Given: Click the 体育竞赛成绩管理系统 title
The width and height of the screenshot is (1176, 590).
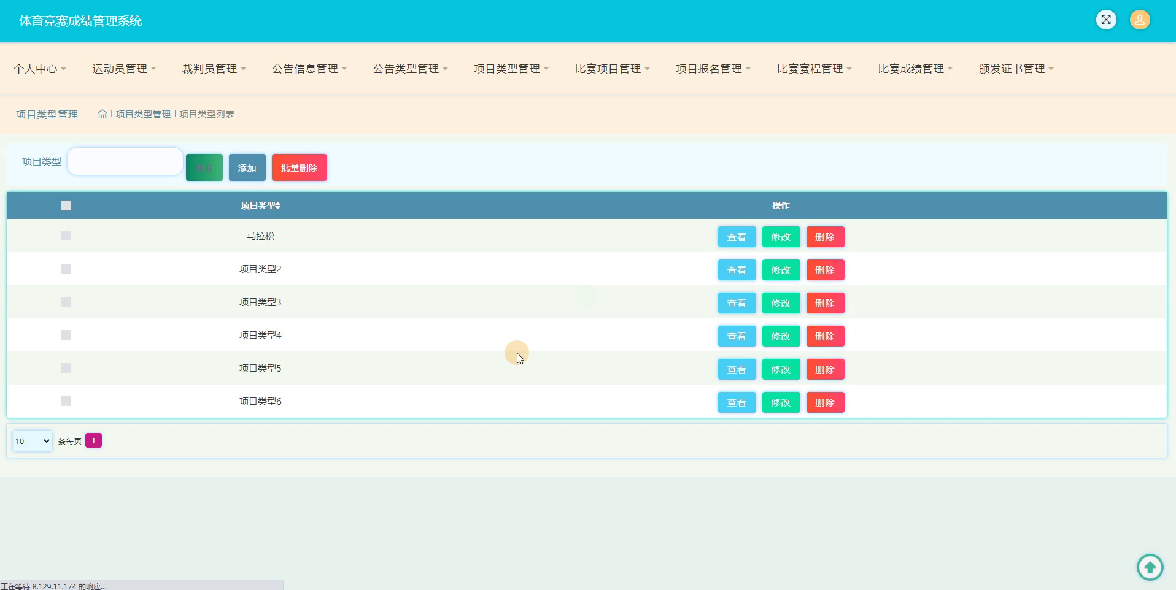Looking at the screenshot, I should 80,21.
